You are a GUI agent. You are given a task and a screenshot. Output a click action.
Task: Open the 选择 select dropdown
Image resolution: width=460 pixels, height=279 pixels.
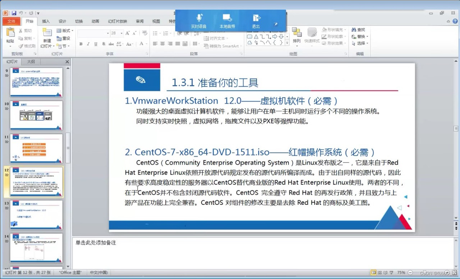pos(360,43)
